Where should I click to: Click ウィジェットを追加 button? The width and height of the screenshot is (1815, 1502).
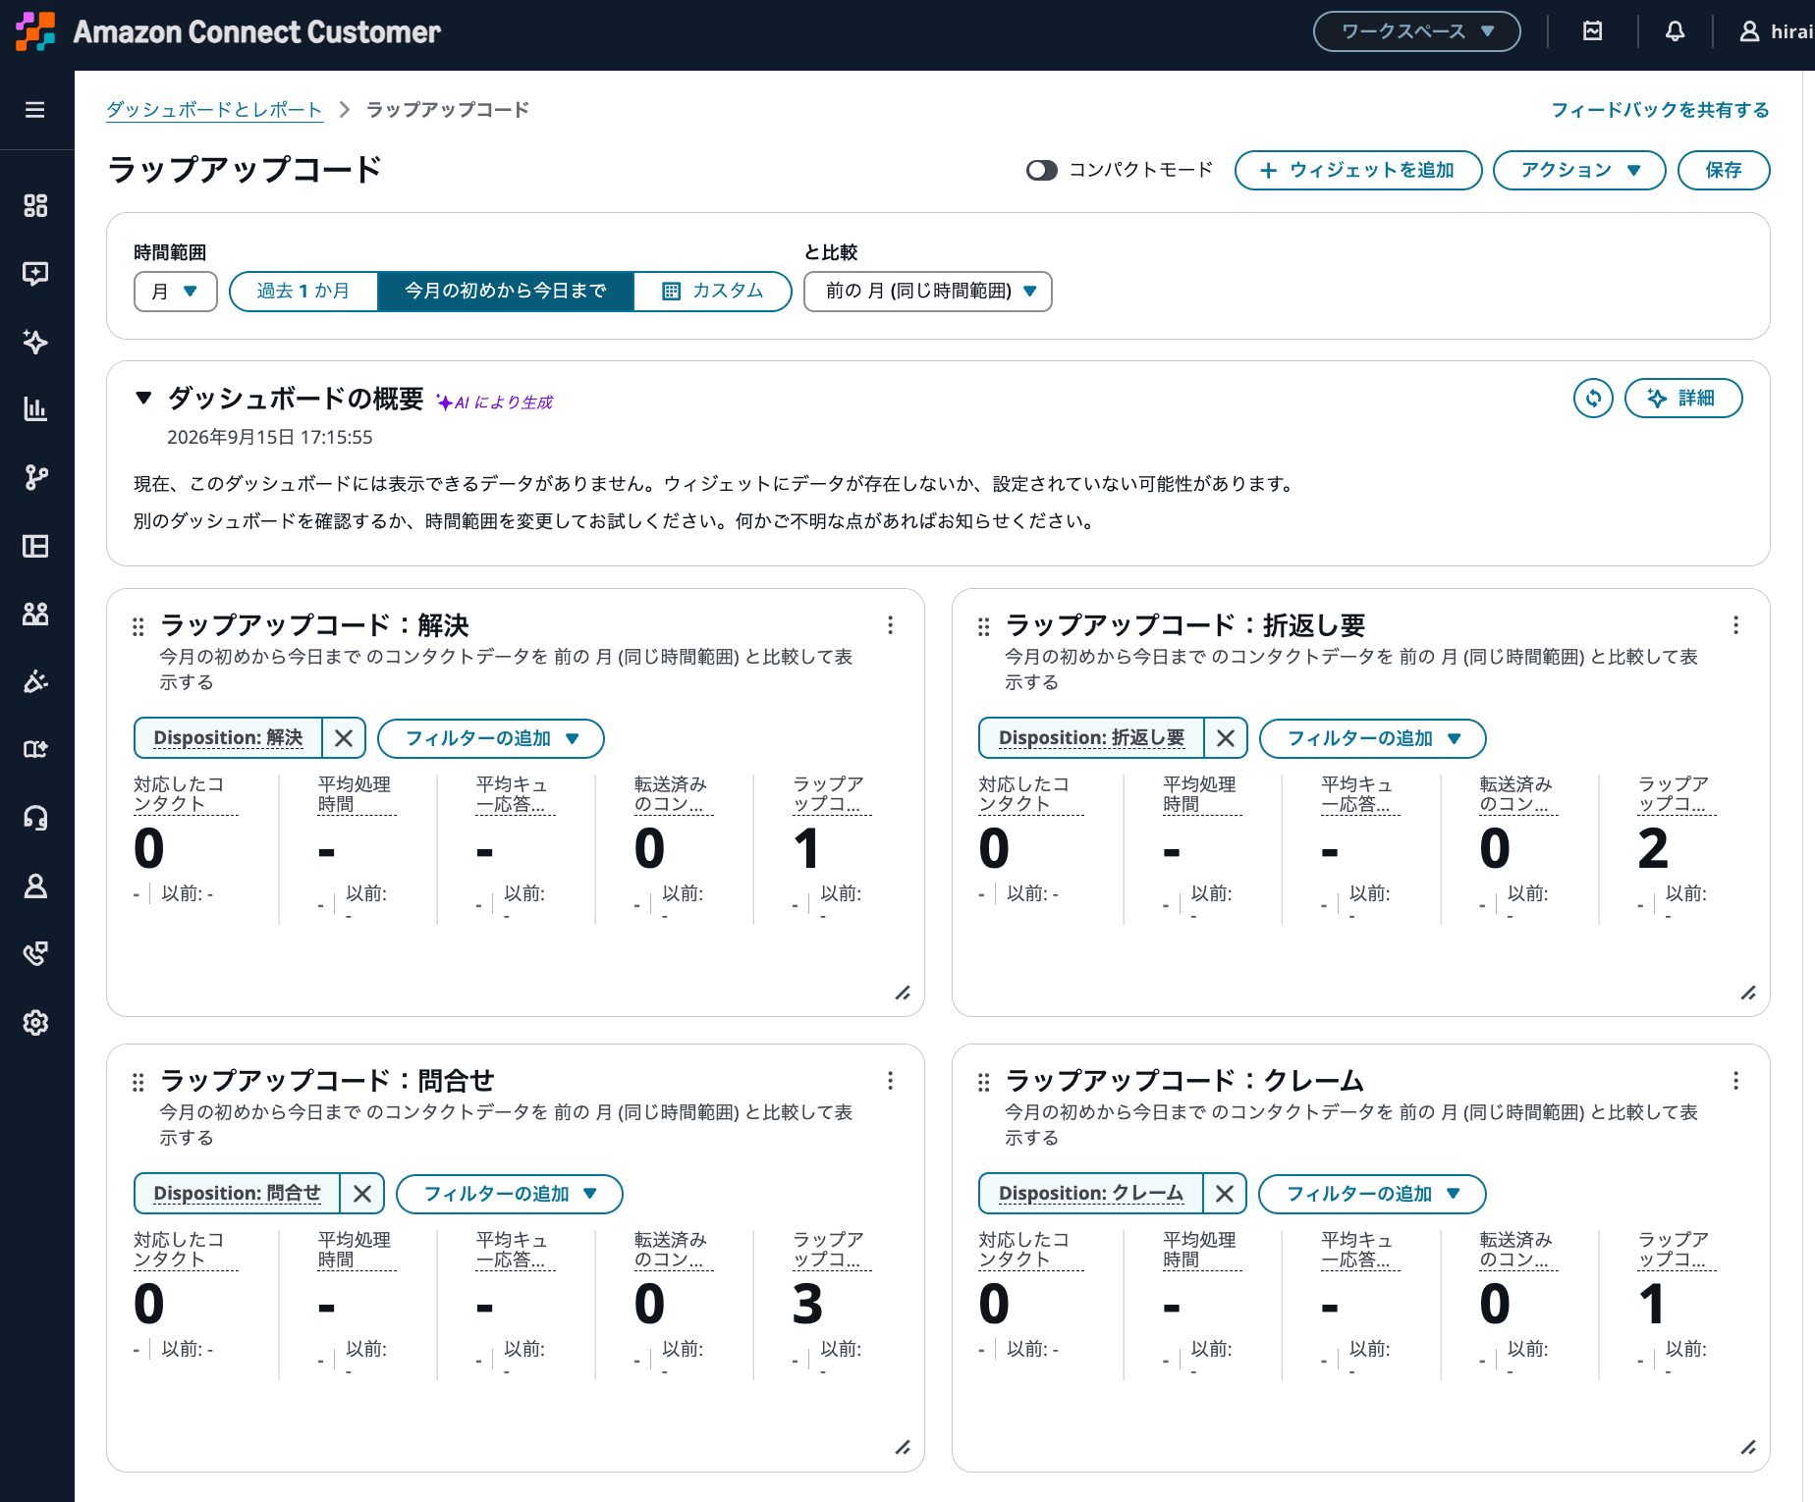(x=1358, y=170)
